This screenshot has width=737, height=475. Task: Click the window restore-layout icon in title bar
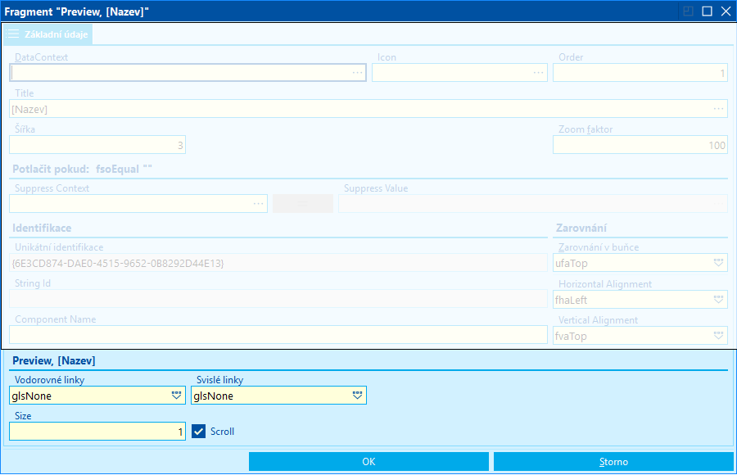(x=688, y=11)
